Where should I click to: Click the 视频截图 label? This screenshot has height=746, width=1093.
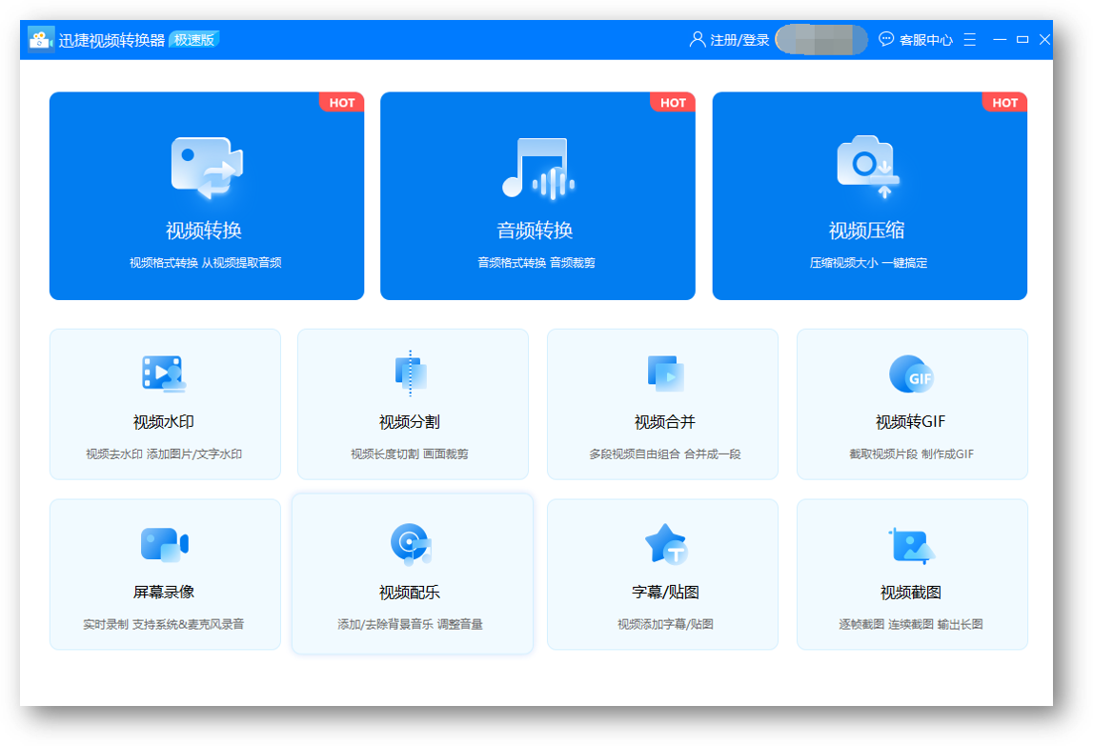pos(911,592)
